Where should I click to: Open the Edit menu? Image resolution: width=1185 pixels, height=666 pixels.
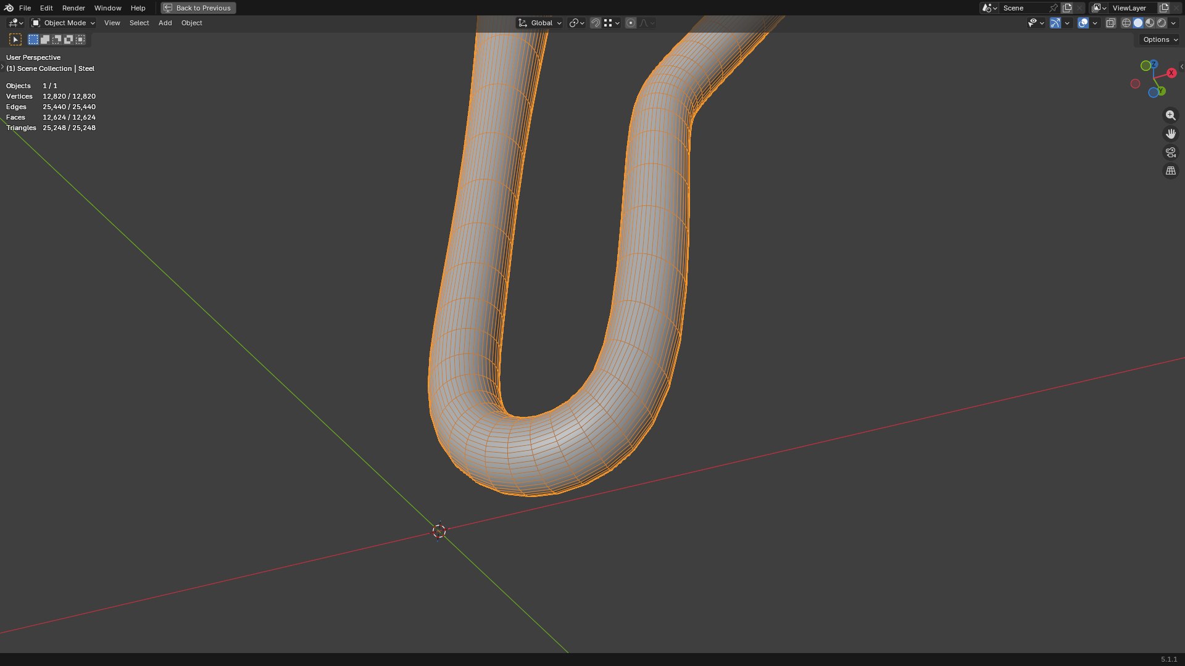point(46,8)
